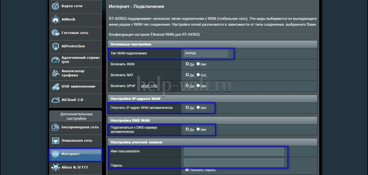The width and height of the screenshot is (368, 175).
Task: Select Да for automatic DNS server connection
Action: coord(187,130)
